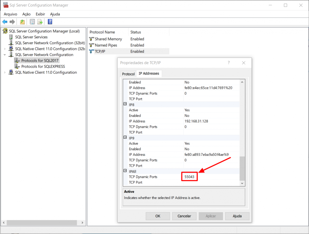This screenshot has height=234, width=309.
Task: Close the Propriedades de TCP/IP dialog
Action: (244, 63)
